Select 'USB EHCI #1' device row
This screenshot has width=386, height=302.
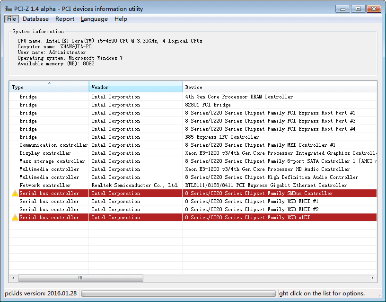click(193, 202)
